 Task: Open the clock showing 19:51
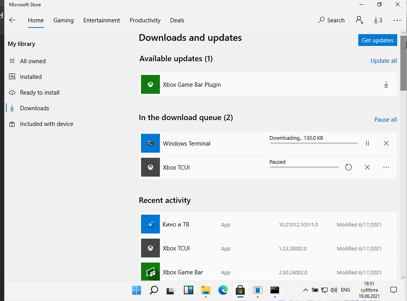(x=369, y=290)
